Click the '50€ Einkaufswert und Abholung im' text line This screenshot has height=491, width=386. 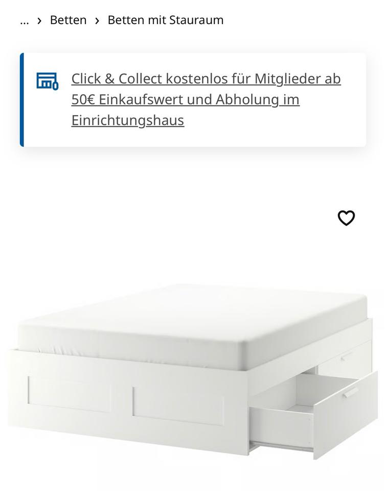coord(185,100)
